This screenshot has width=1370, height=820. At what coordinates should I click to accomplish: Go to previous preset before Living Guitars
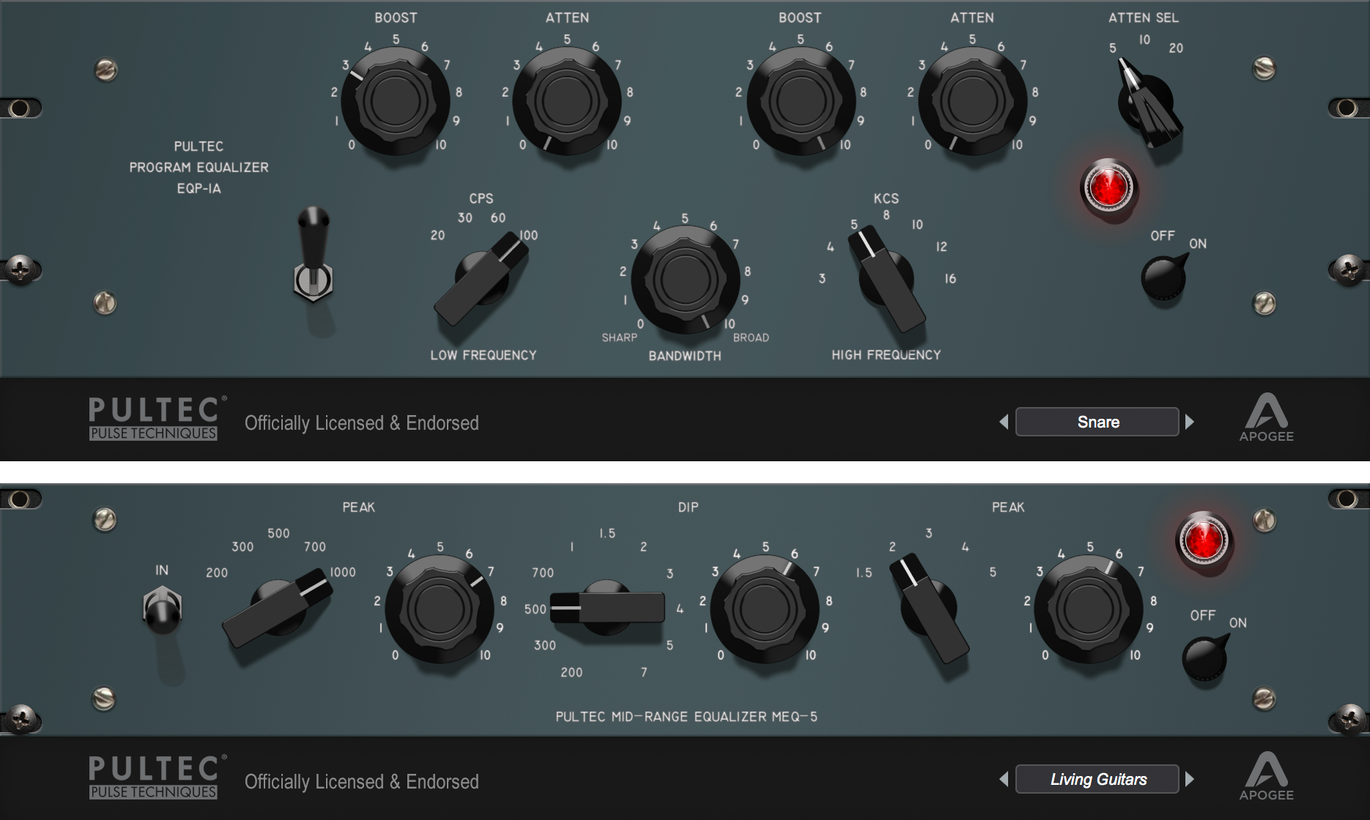1004,780
